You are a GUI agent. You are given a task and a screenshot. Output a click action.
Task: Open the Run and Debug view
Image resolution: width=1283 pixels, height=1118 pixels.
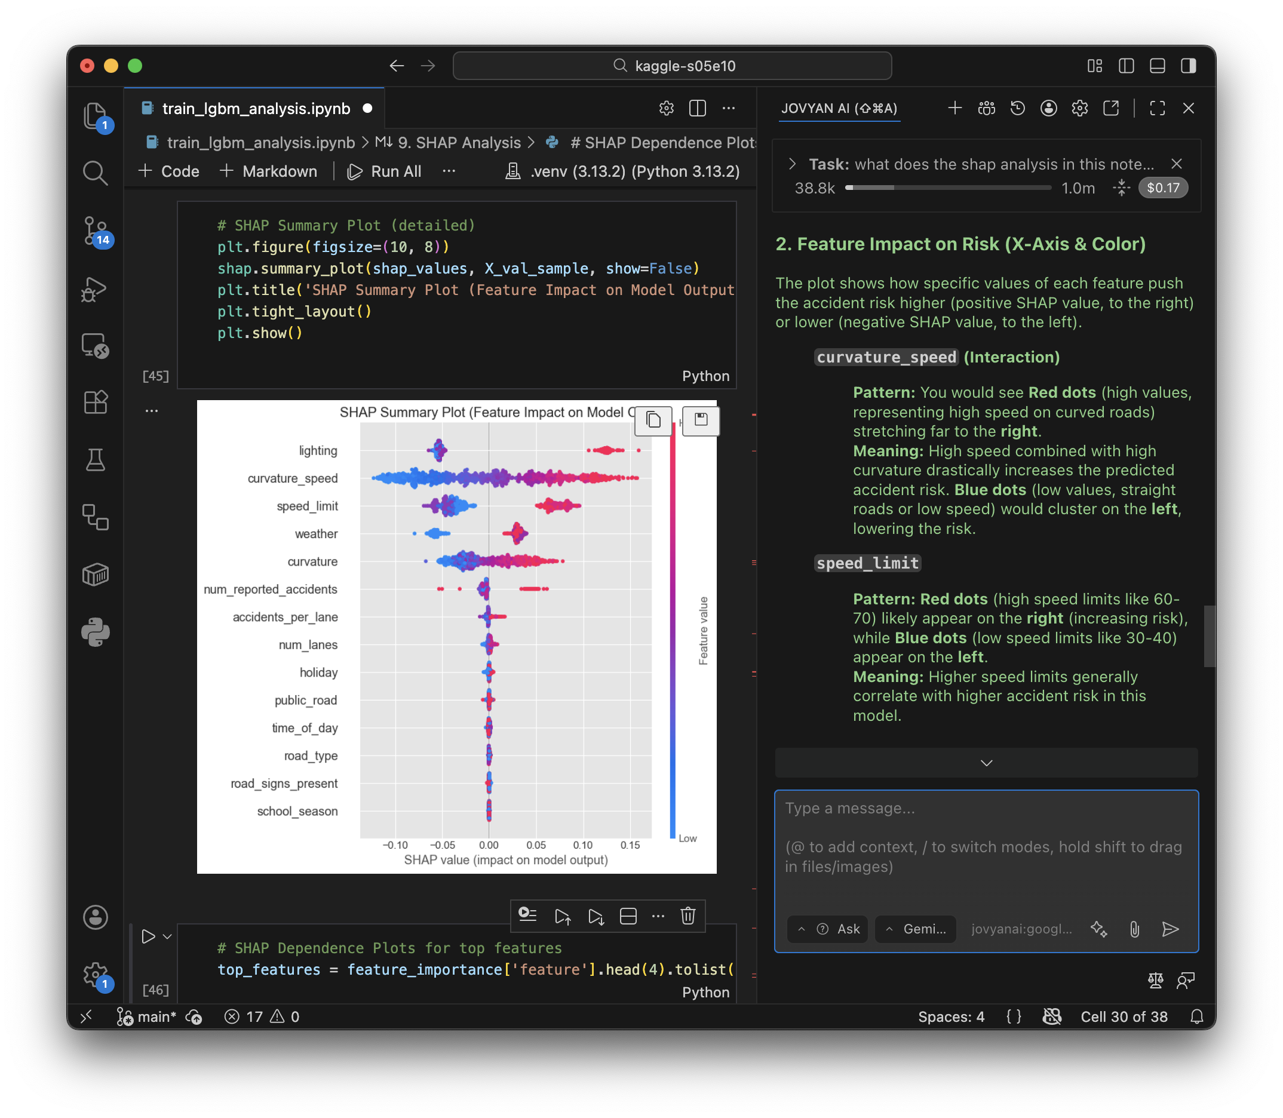(x=96, y=290)
